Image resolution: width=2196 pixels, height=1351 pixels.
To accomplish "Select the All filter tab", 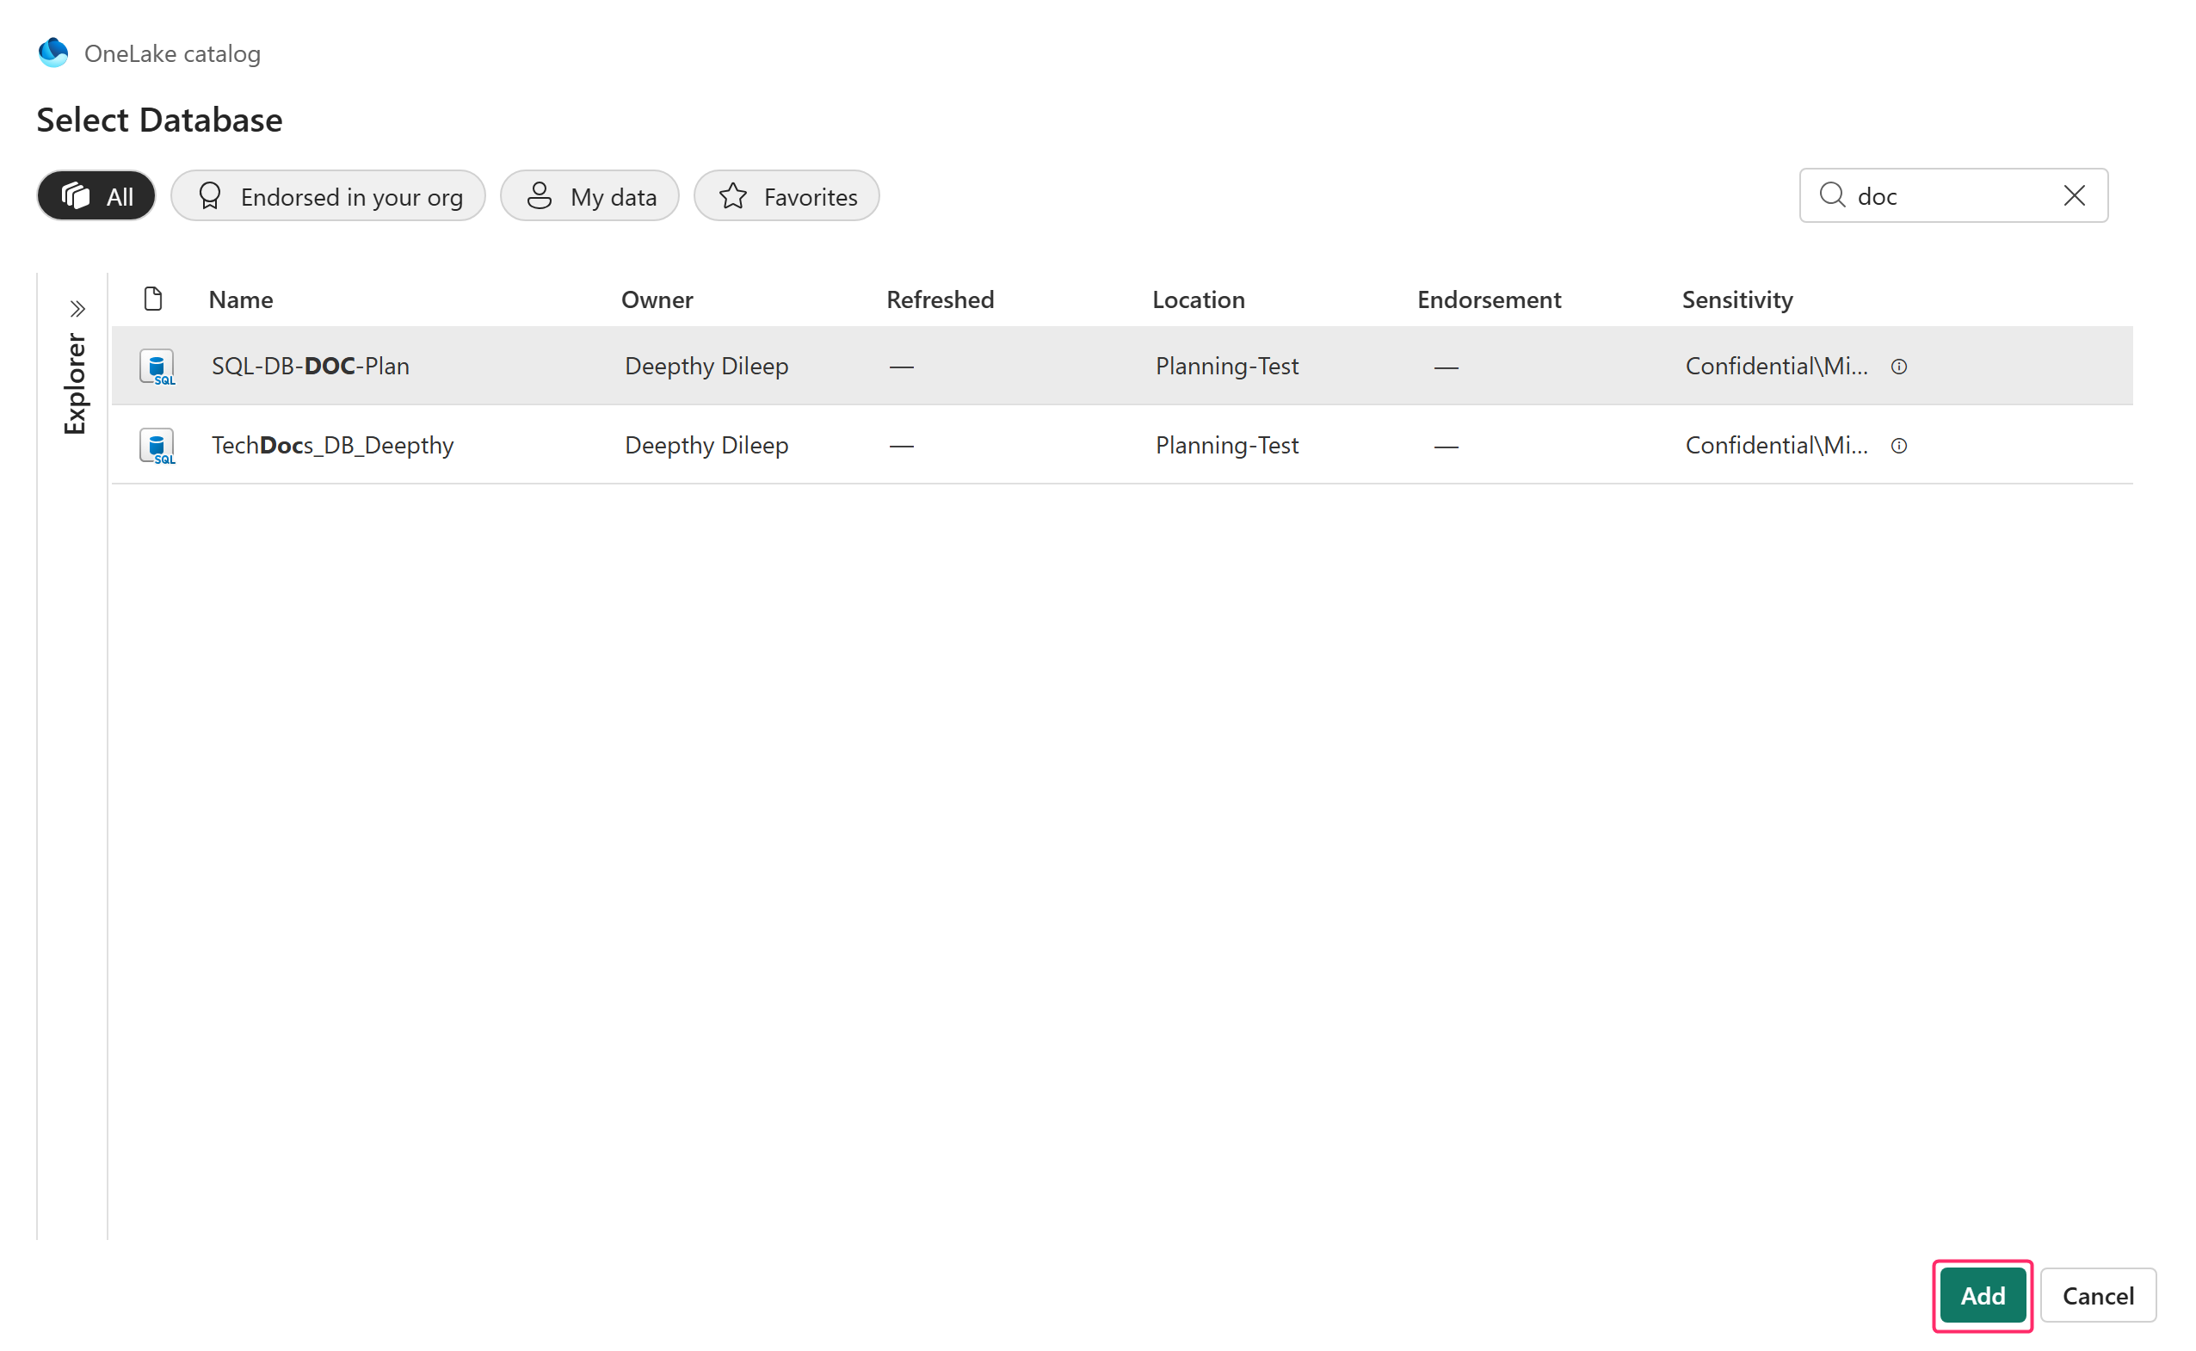I will click(96, 195).
